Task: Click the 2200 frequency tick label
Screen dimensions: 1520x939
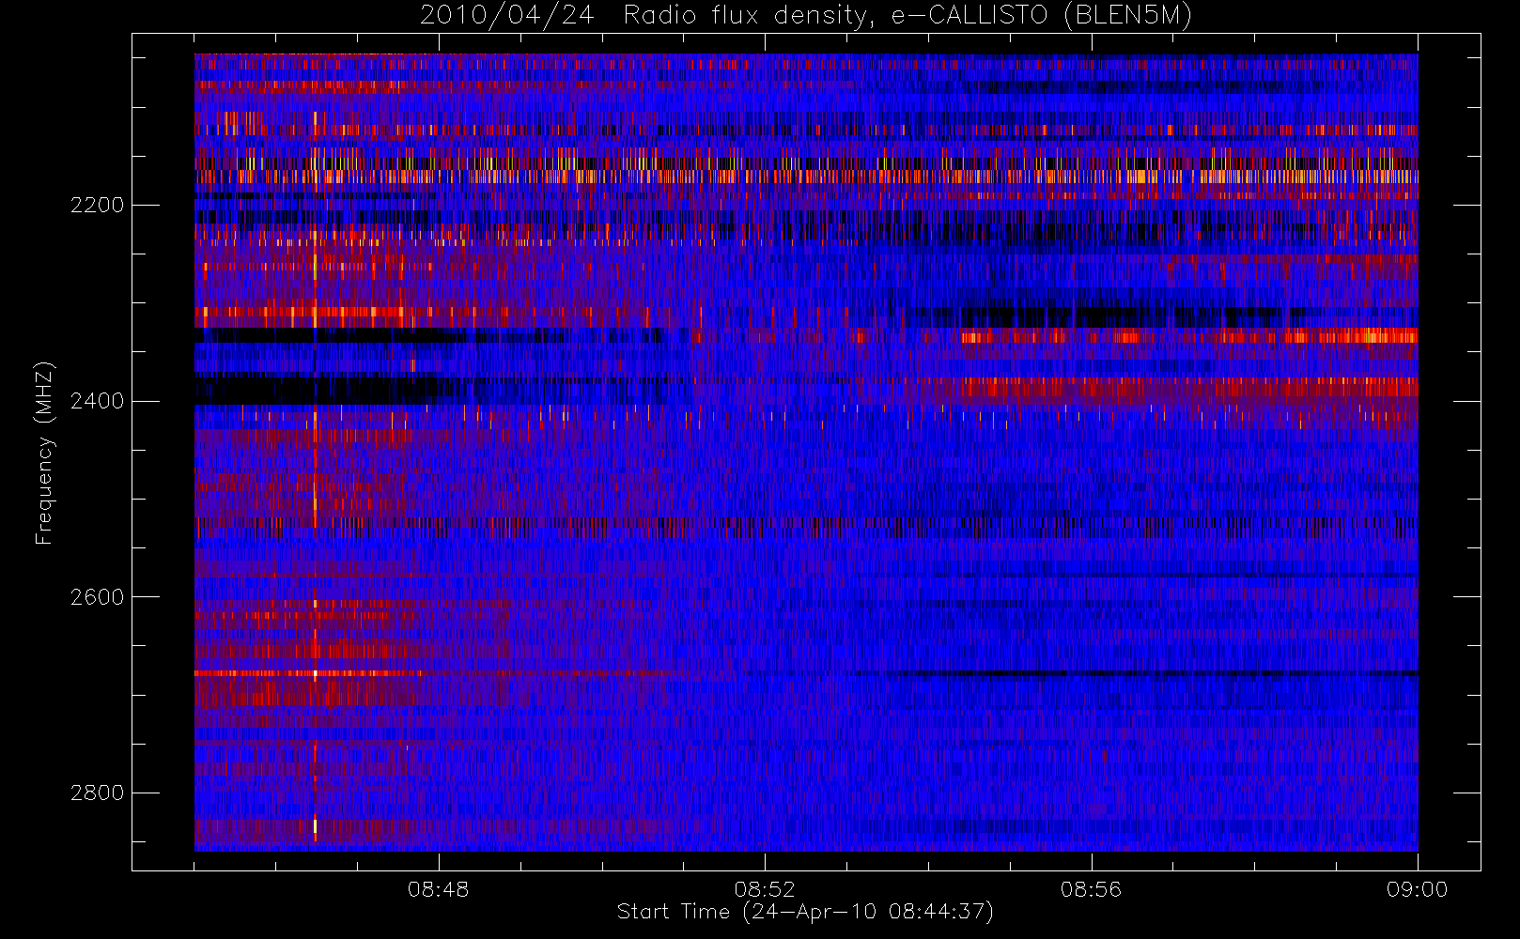Action: (97, 206)
